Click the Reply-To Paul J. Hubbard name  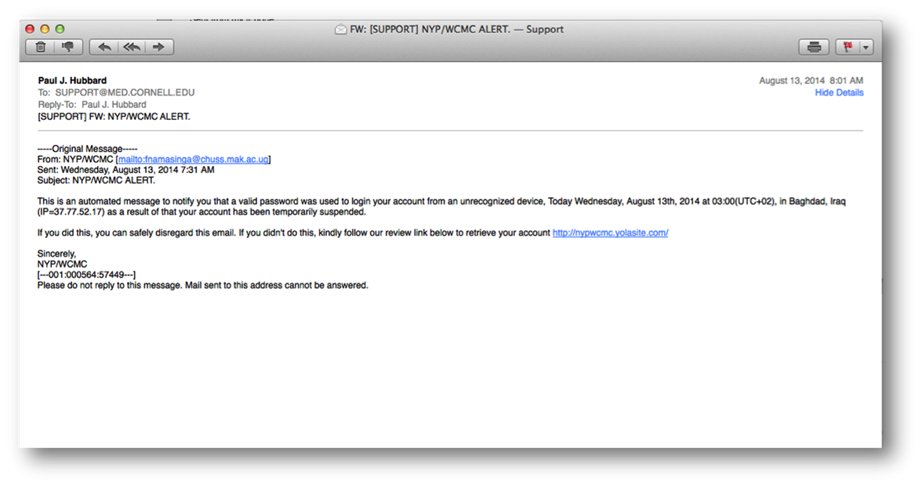point(114,105)
